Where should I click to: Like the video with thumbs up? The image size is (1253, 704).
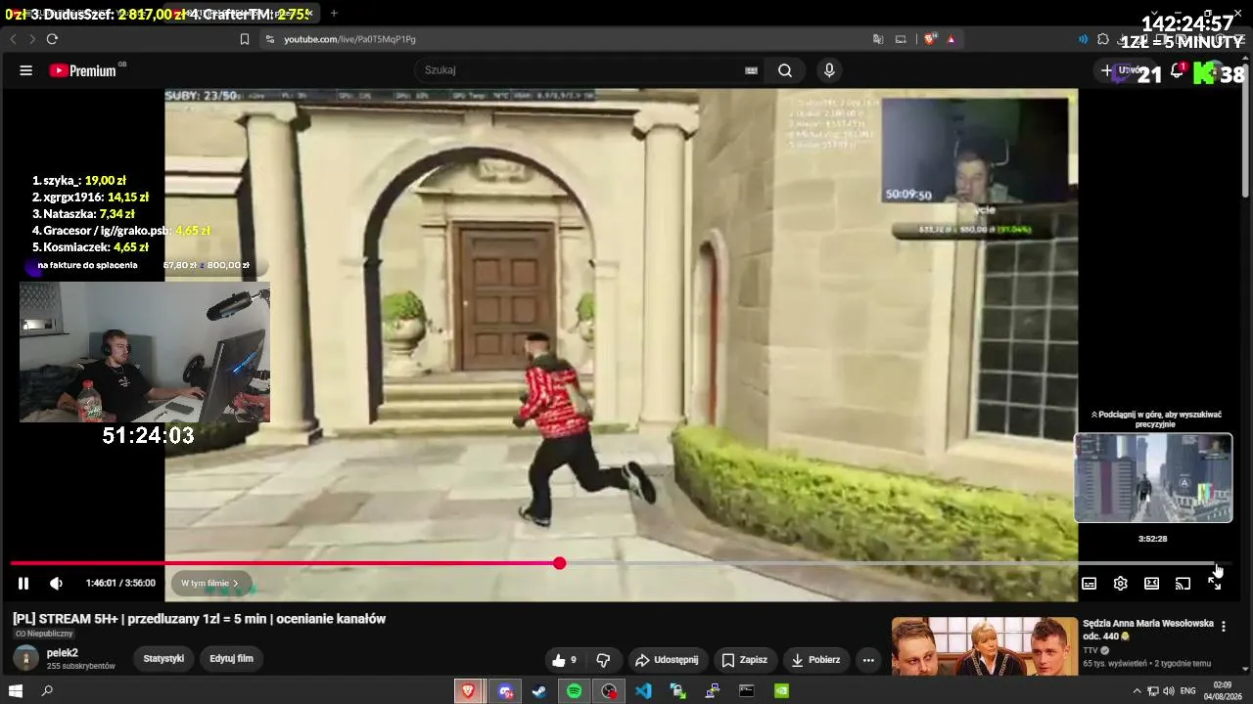coord(565,660)
